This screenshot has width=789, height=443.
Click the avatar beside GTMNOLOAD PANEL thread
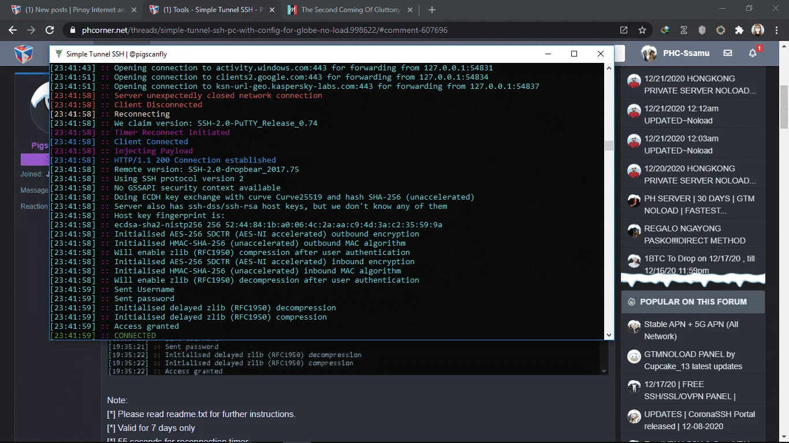(634, 355)
